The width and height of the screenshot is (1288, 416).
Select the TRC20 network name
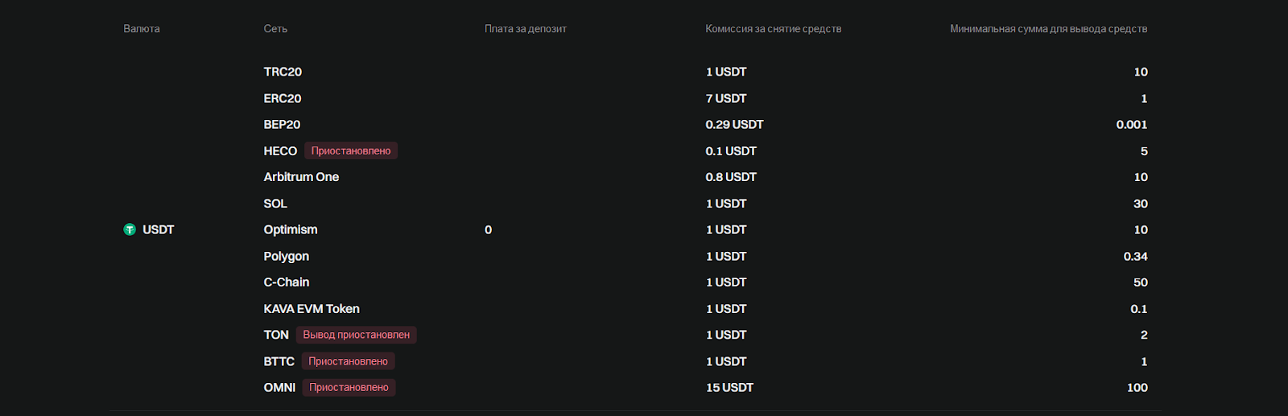283,72
